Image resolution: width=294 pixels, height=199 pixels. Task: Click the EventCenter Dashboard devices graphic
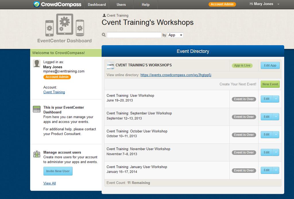point(65,25)
